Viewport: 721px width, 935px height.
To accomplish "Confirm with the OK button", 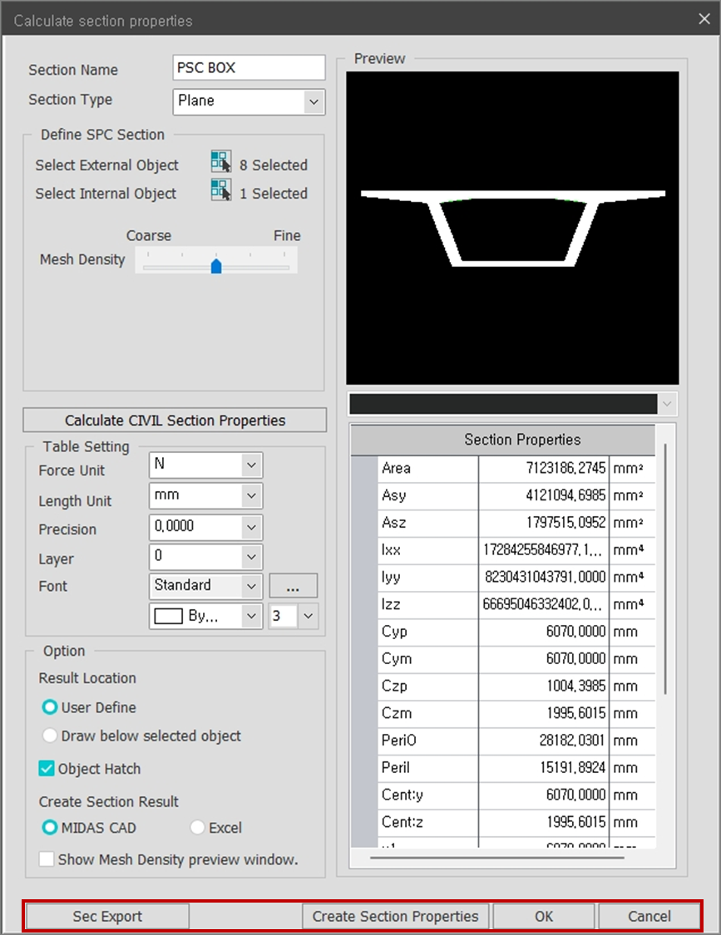I will (x=544, y=916).
